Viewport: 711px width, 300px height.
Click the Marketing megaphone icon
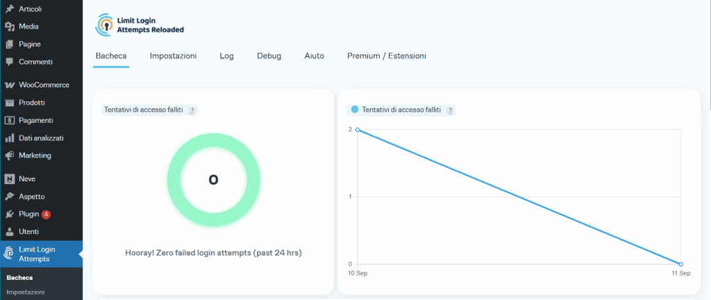[10, 156]
